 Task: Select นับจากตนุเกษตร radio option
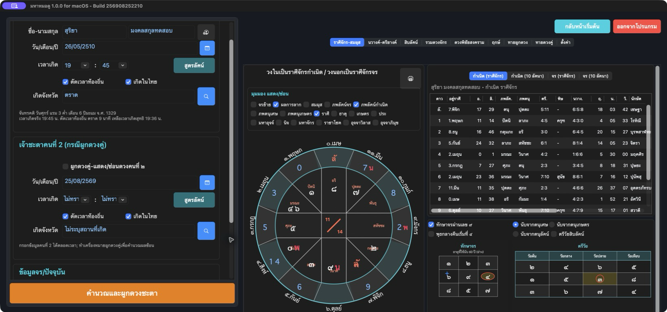[x=552, y=225]
